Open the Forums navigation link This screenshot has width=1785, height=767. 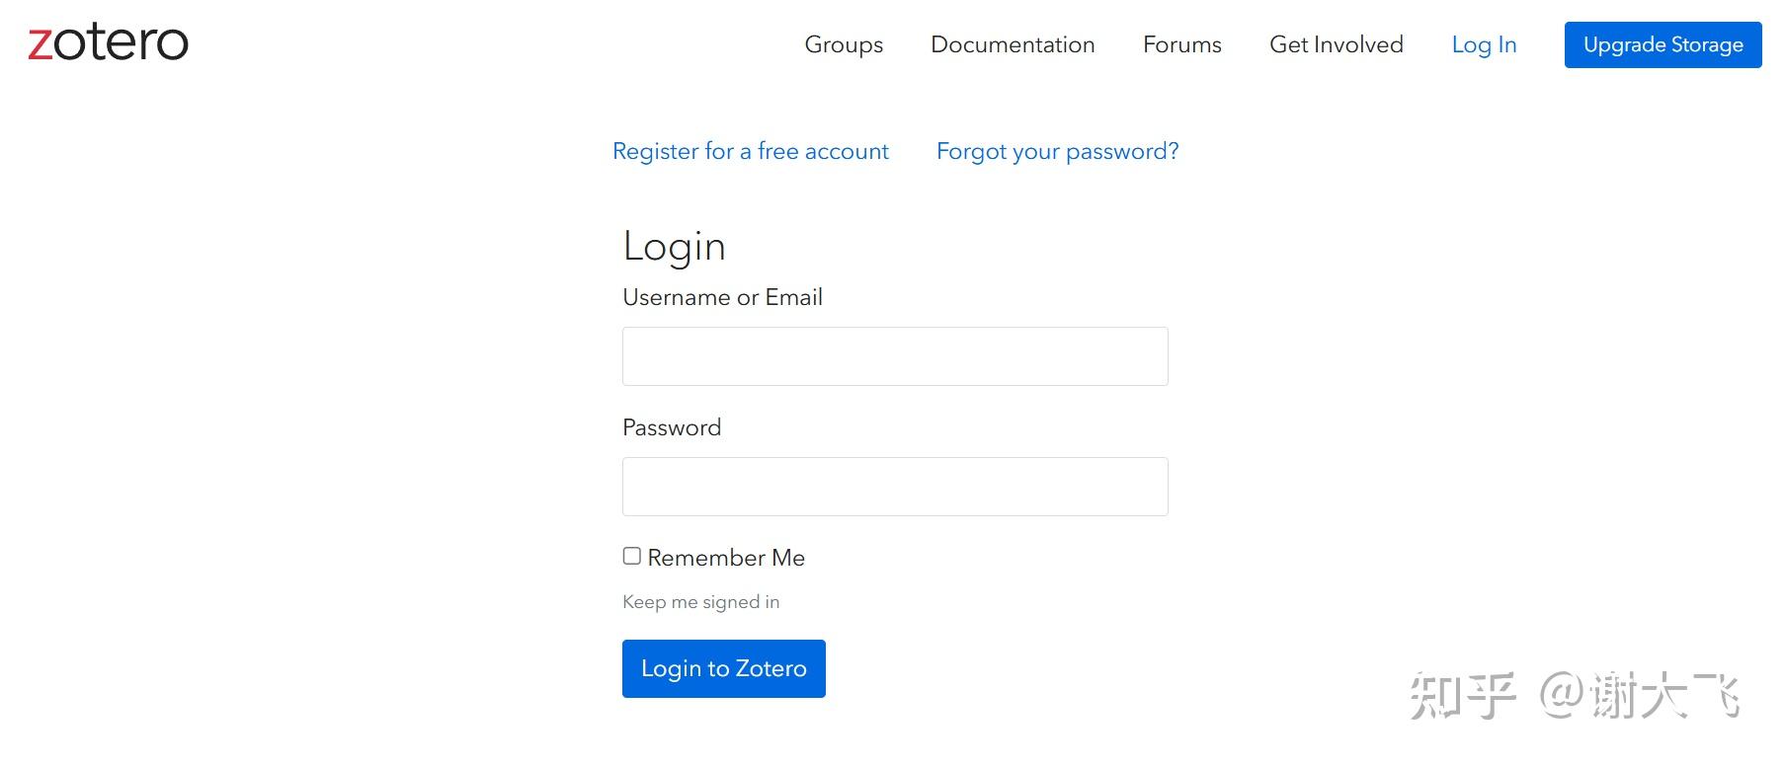(1181, 44)
